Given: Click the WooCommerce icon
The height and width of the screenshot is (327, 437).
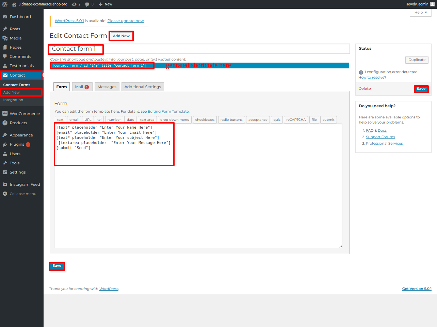Looking at the screenshot, I should (5, 114).
